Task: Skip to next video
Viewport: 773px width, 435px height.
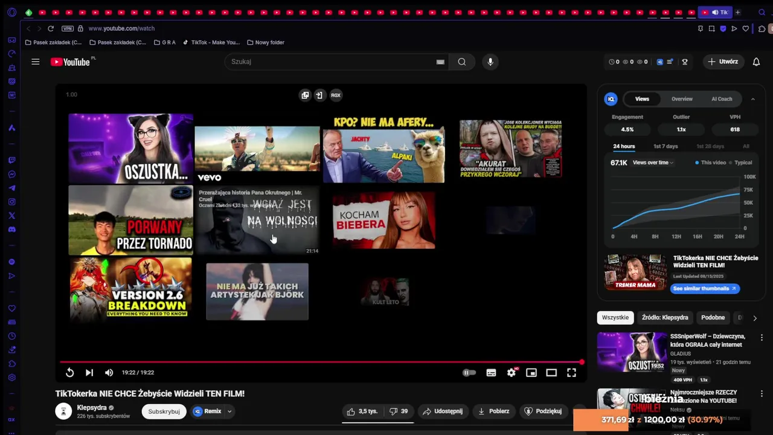Action: pos(89,373)
